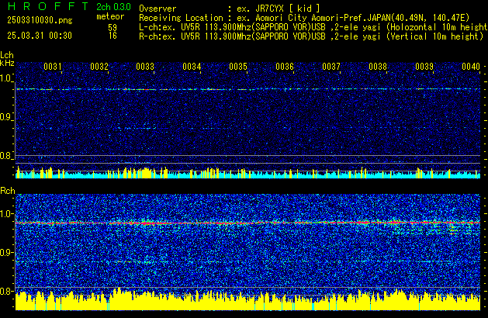This screenshot has height=318, width=488.
Task: Click the Rch 1.0 frequency axis label
Action: click(x=6, y=214)
